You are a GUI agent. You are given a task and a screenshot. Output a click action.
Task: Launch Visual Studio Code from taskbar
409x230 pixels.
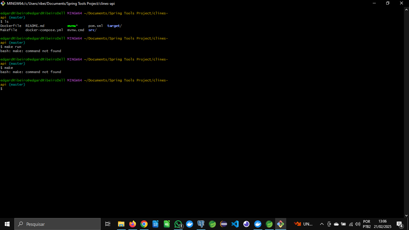[235, 224]
